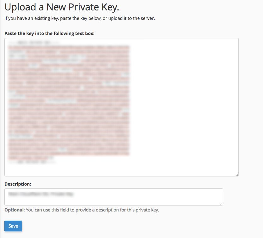This screenshot has width=263, height=238.
Task: Click the blue Save button
Action: [13, 226]
